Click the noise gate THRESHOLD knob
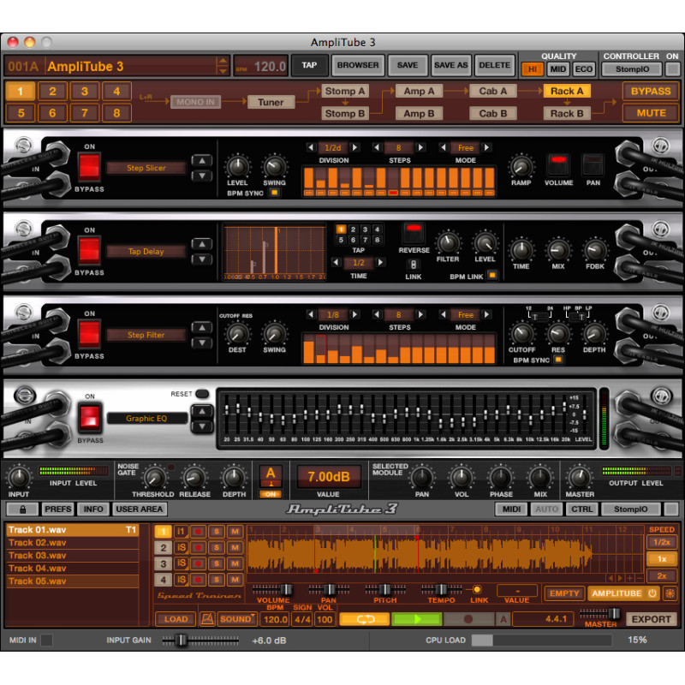The image size is (685, 685). point(153,478)
